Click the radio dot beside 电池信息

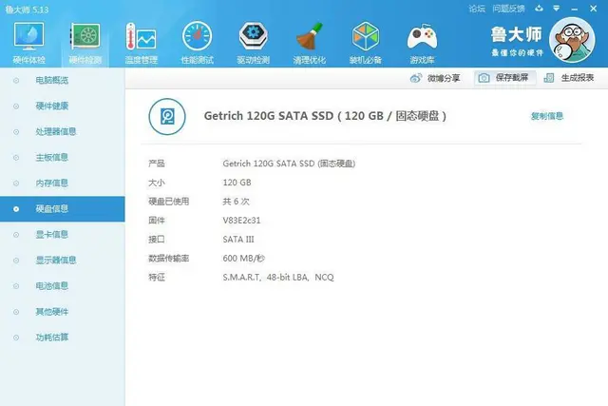click(16, 286)
